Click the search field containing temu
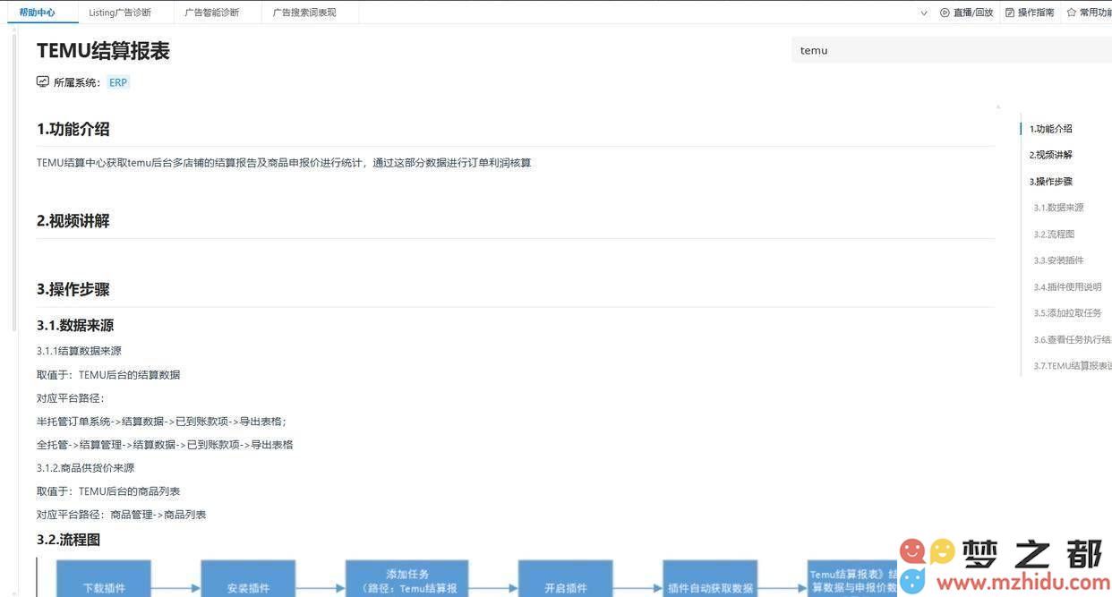The height and width of the screenshot is (597, 1112). point(951,50)
